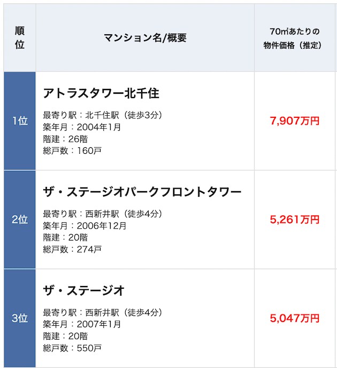
Task: Click the マンション名/概要 column header
Action: 145,37
